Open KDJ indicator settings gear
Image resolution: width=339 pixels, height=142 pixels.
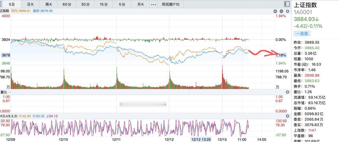[x=287, y=116]
